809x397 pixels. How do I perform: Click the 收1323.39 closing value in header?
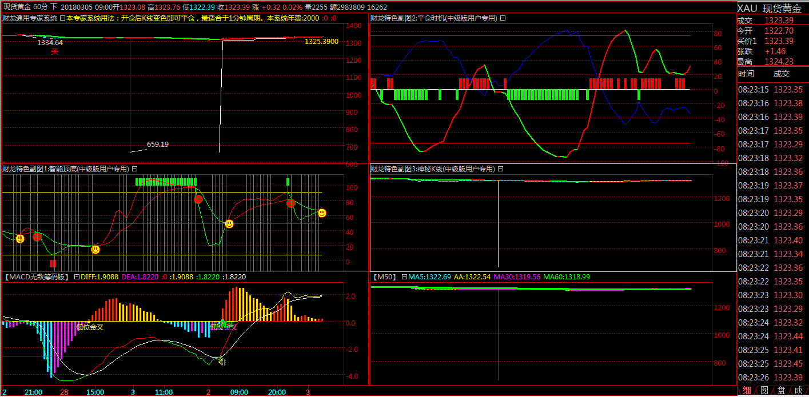coord(234,7)
